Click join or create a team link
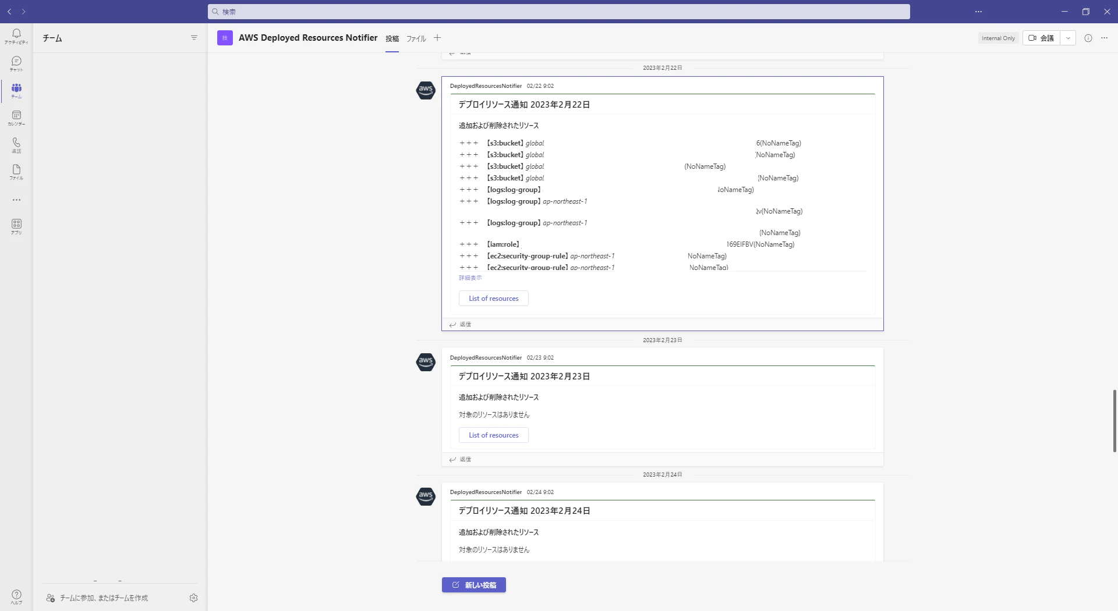1118x611 pixels. [98, 598]
